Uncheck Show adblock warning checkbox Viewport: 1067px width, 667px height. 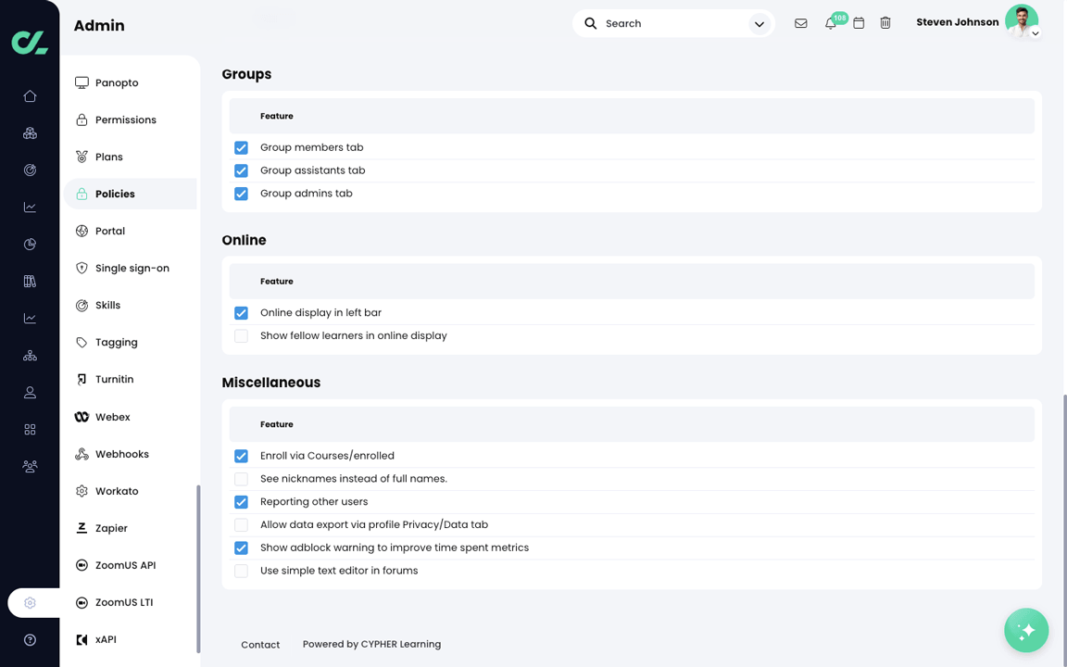[x=241, y=547]
